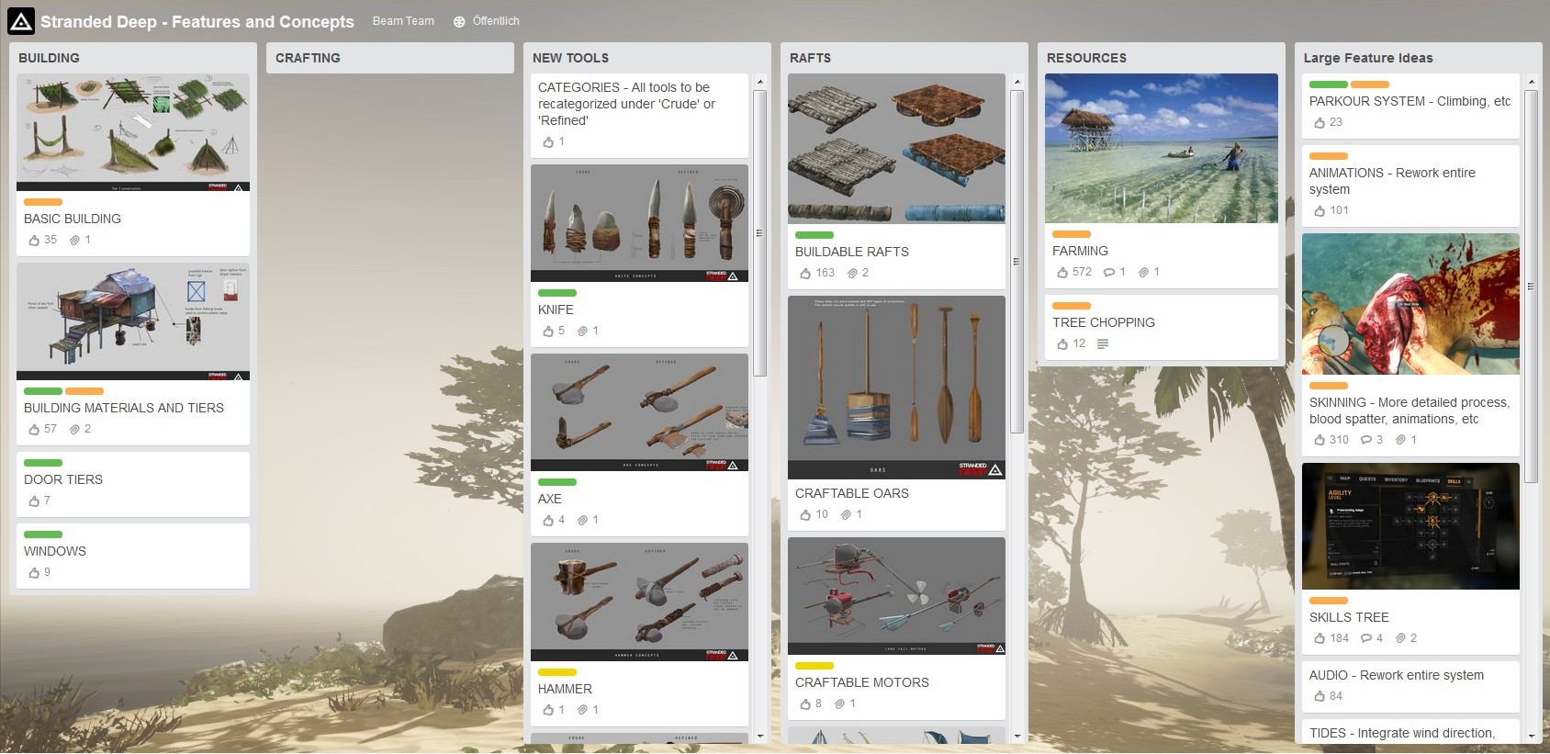1550x754 pixels.
Task: Click thumbs-up icon on WINDOWS card
Action: pos(34,572)
